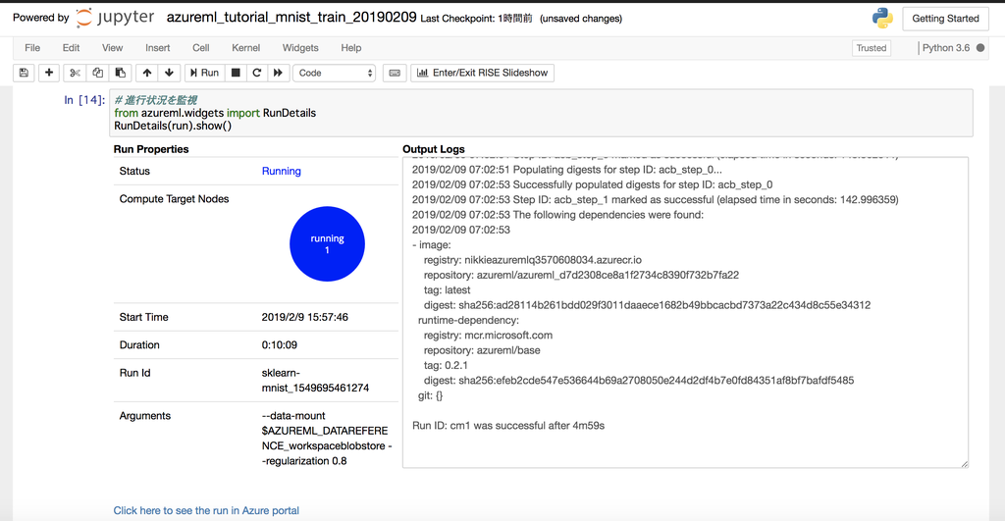Cut selected cells with scissors icon

click(x=75, y=73)
